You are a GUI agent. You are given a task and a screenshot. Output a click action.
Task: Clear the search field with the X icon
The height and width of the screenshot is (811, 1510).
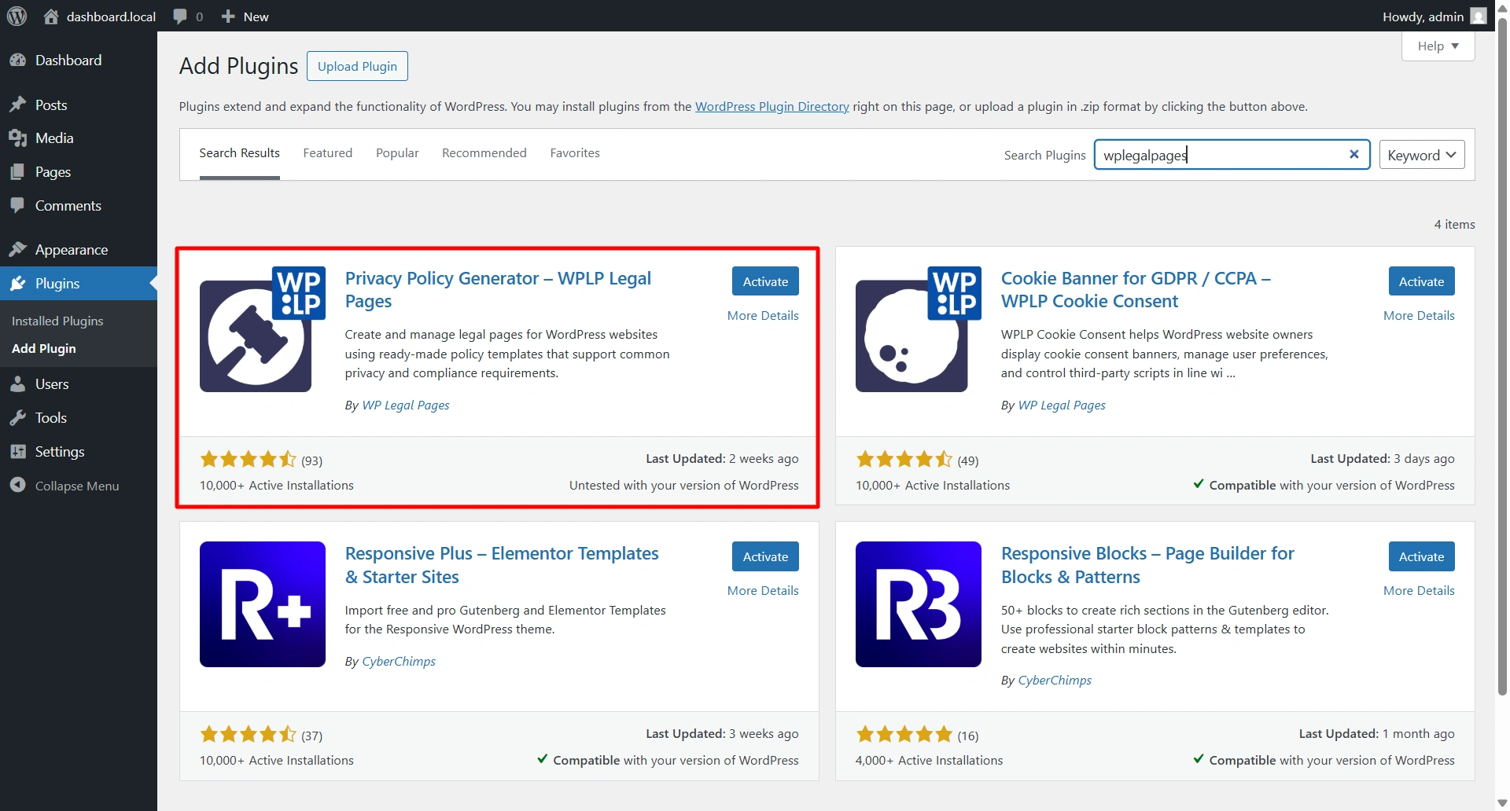click(1354, 154)
